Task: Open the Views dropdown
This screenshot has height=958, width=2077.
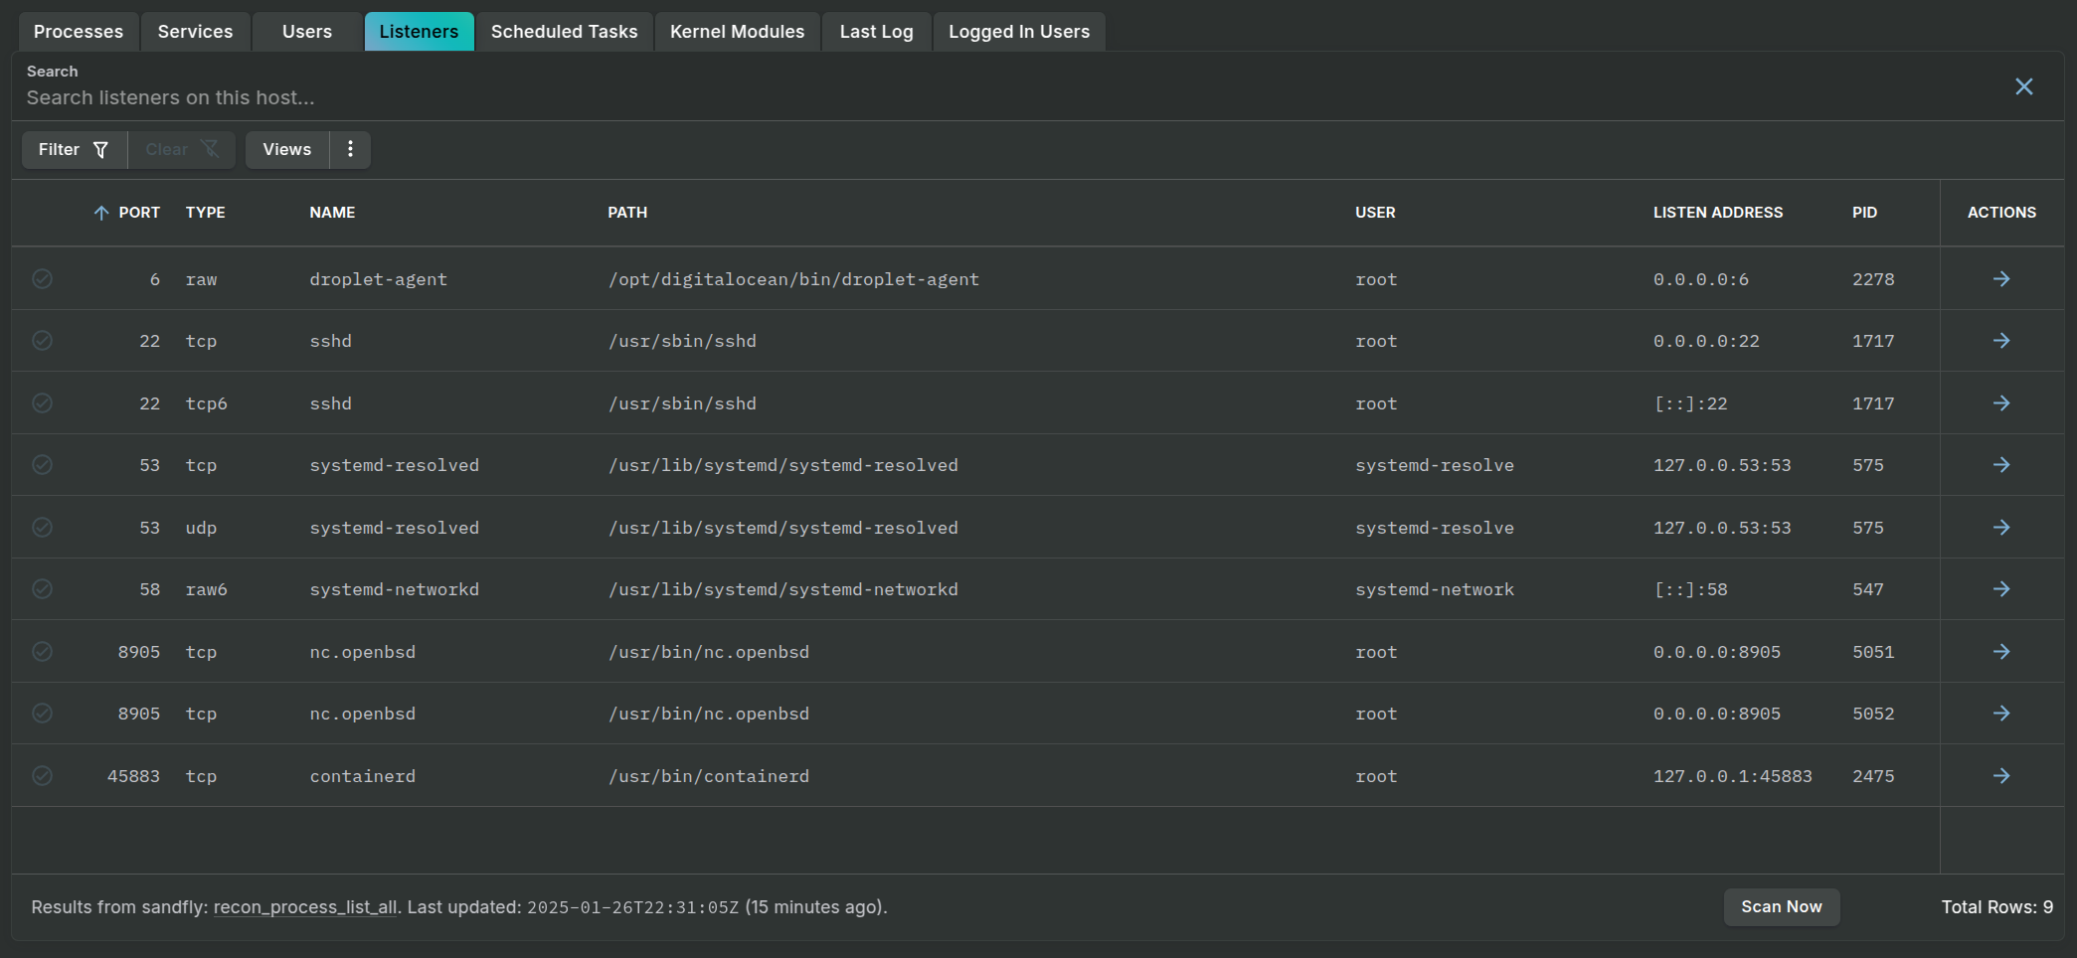Action: point(287,149)
